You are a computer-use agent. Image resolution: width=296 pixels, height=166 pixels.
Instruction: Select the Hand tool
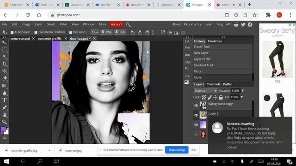tap(5, 115)
